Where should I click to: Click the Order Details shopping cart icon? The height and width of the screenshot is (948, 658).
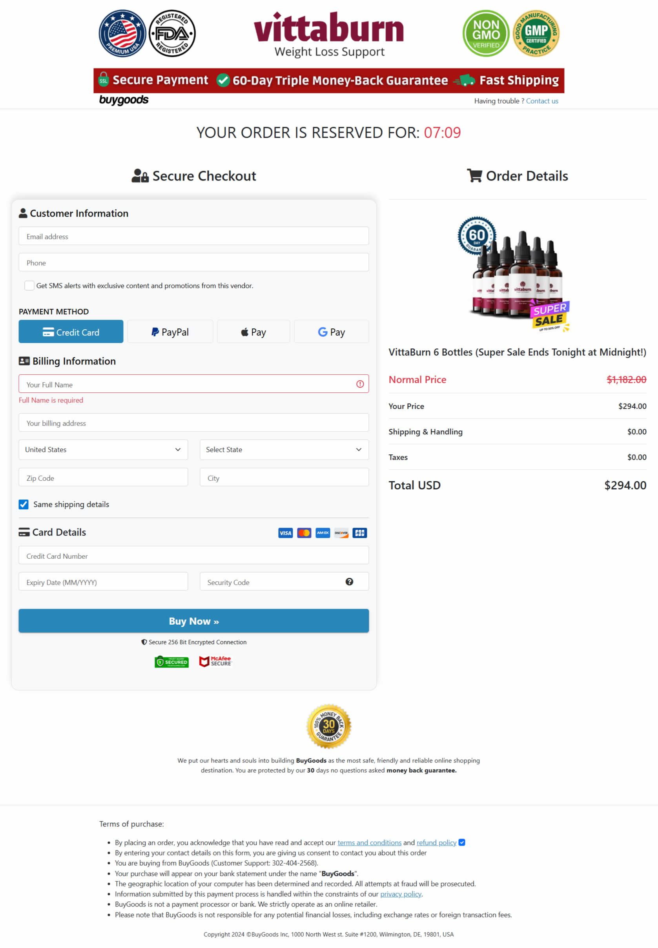coord(474,175)
